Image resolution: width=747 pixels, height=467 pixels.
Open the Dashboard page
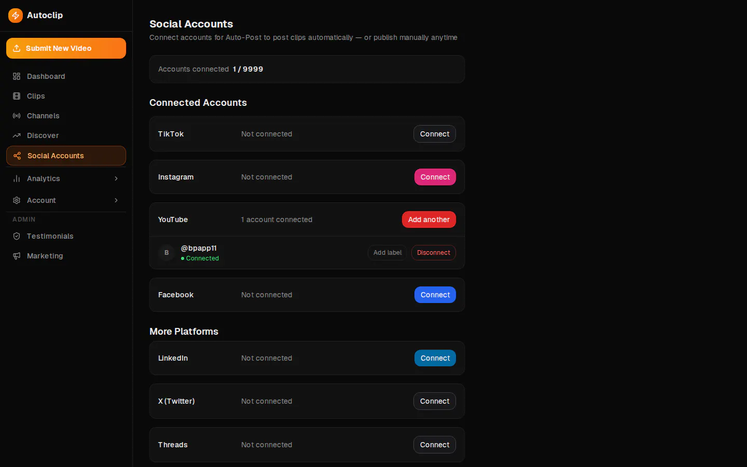(66, 76)
